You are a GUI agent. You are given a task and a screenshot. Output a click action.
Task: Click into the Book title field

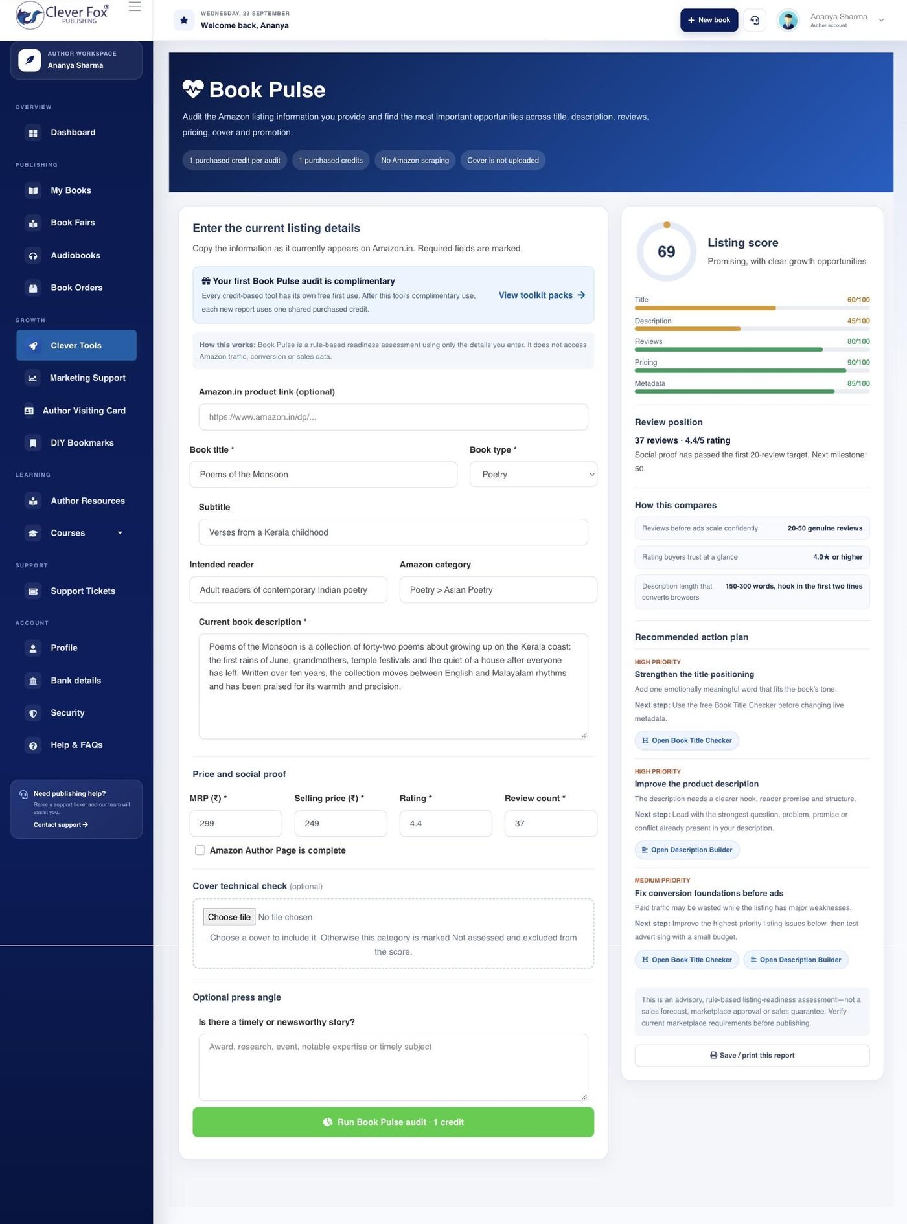point(323,475)
